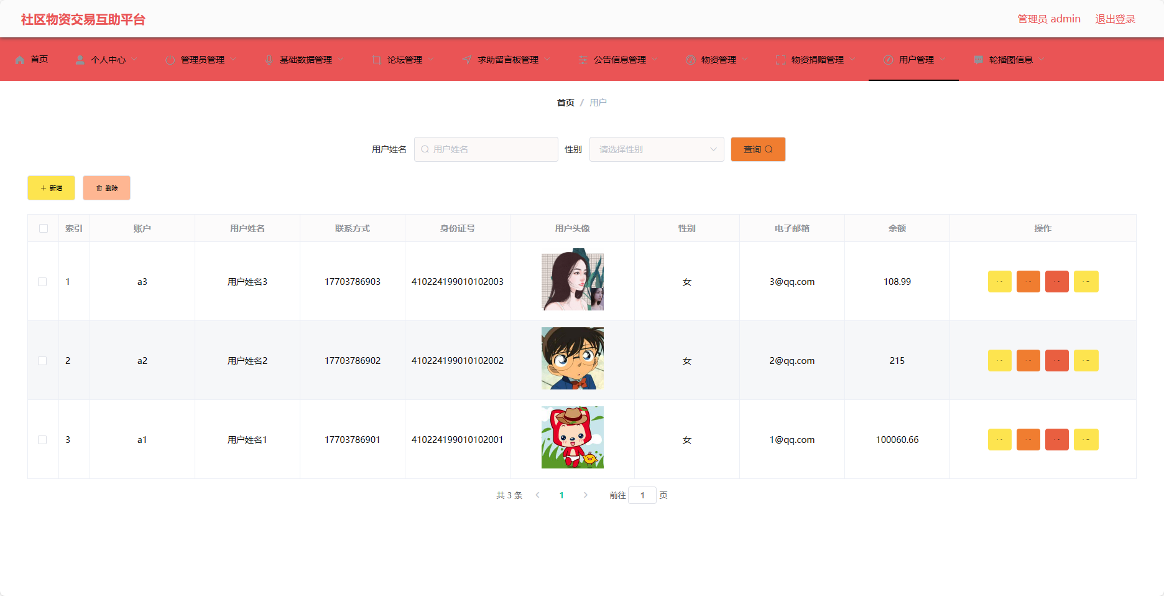Open the 用户管理 menu tab
Image resolution: width=1164 pixels, height=596 pixels.
pos(913,60)
